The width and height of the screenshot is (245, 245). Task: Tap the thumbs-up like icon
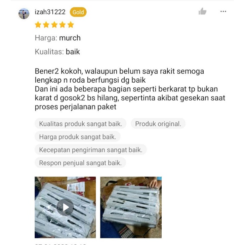pyautogui.click(x=202, y=11)
